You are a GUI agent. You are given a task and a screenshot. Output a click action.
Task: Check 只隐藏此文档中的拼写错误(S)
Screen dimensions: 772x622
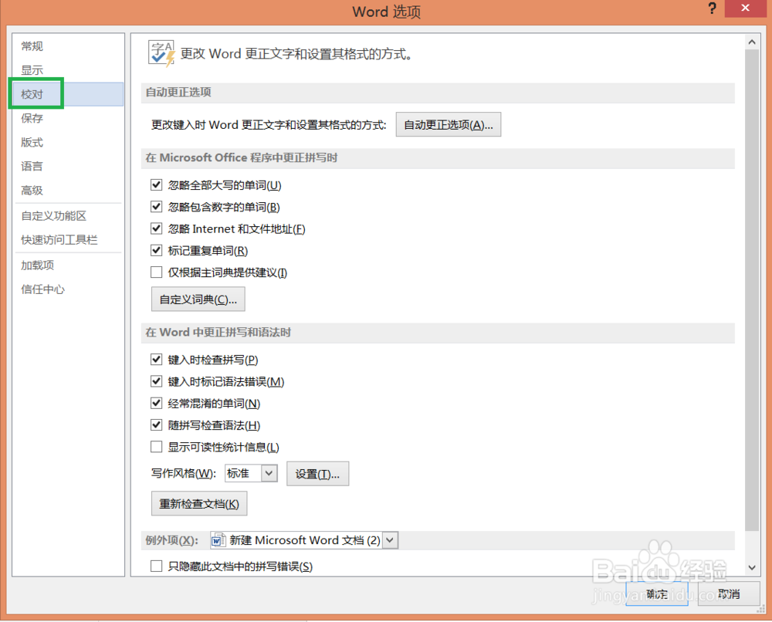click(x=156, y=566)
